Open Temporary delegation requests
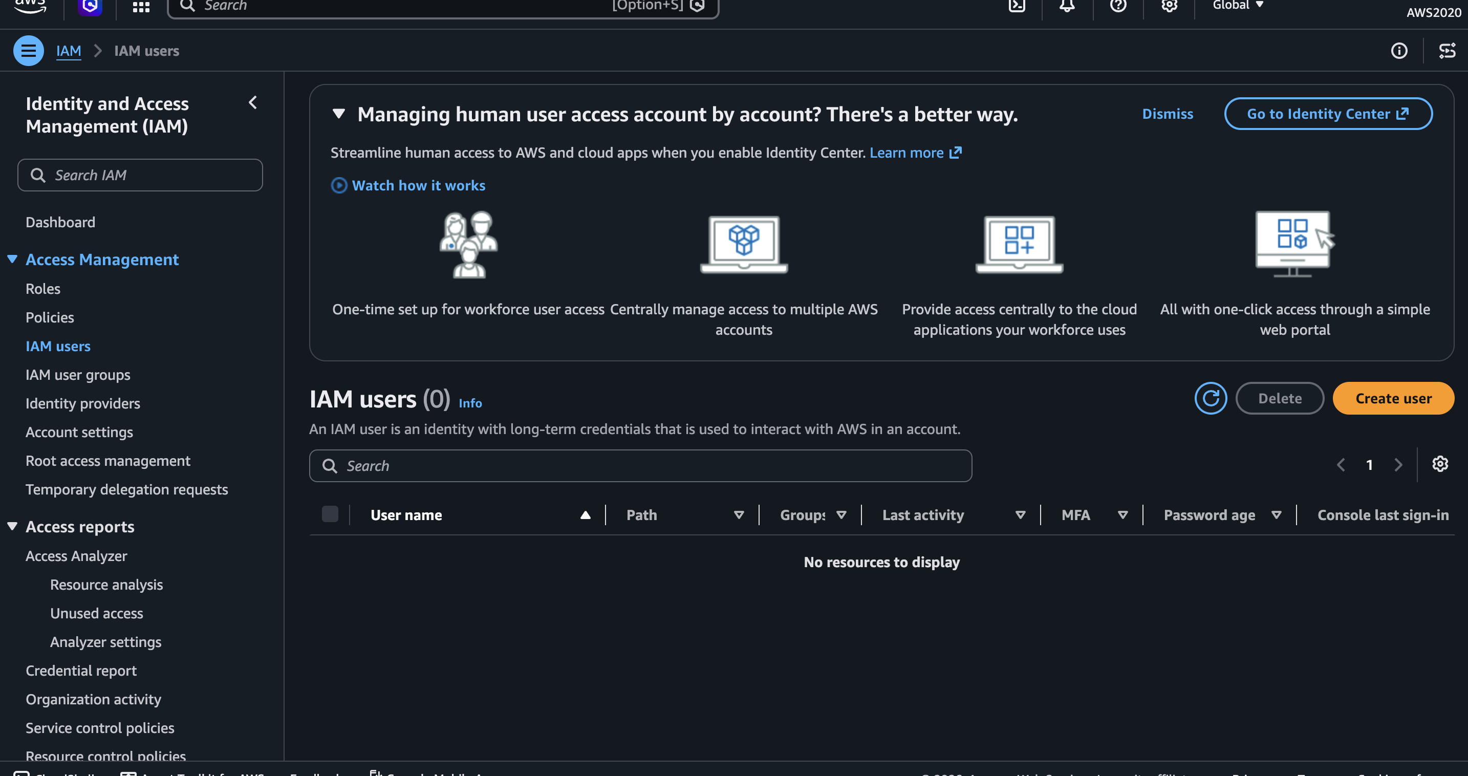1468x776 pixels. click(126, 489)
